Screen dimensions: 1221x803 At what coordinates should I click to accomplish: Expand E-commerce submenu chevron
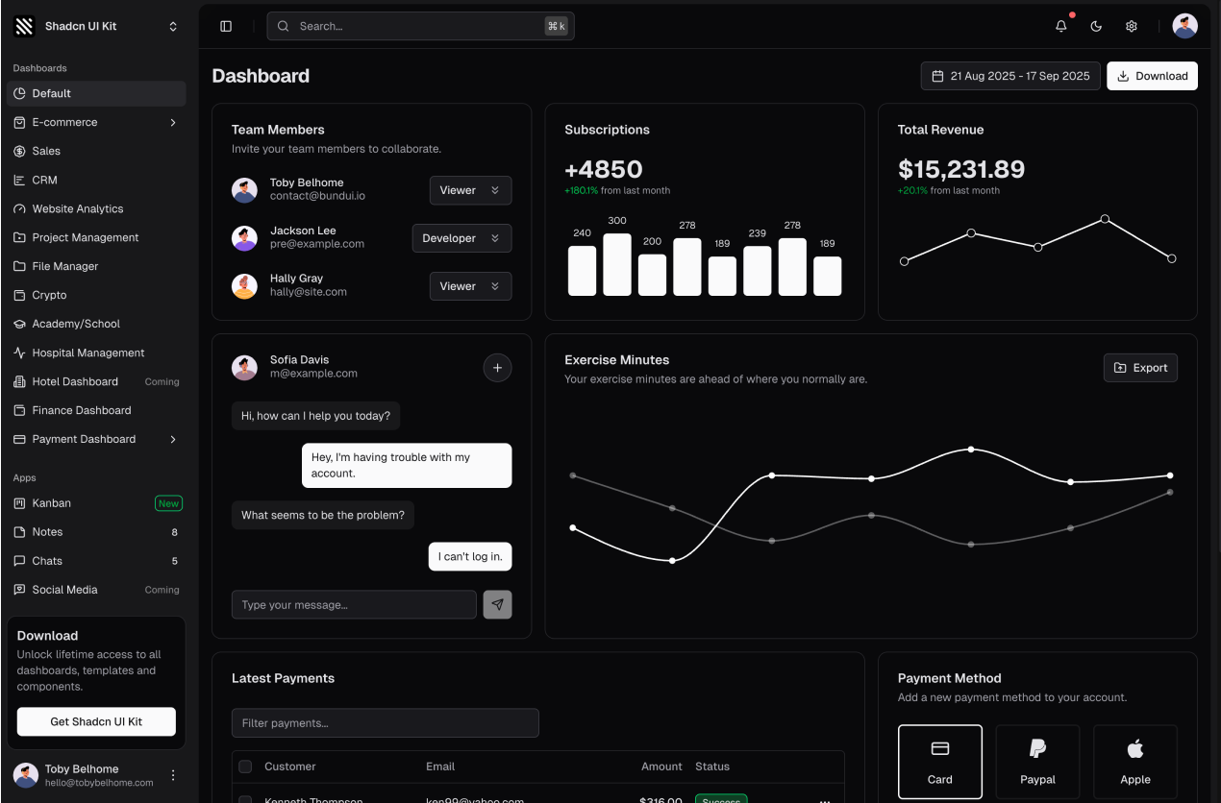coord(173,122)
